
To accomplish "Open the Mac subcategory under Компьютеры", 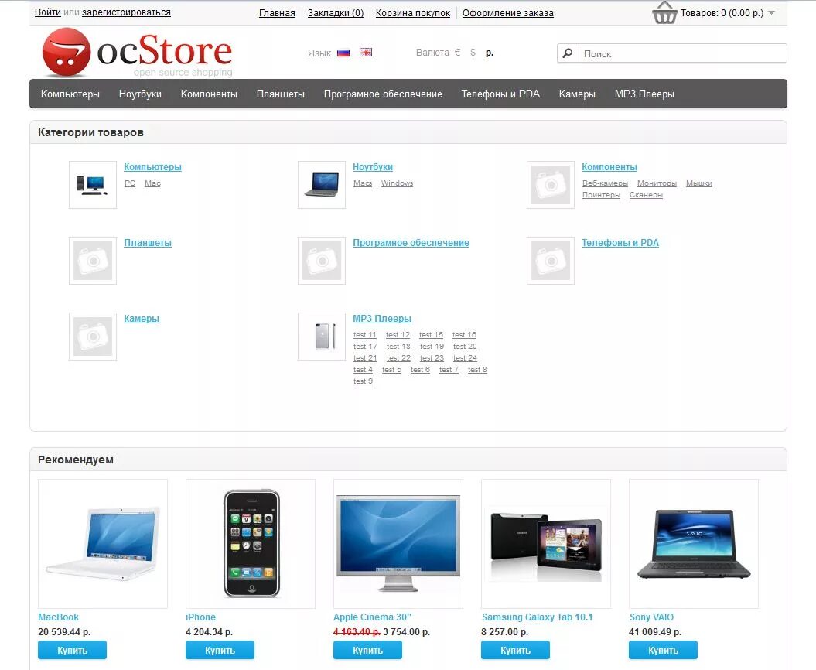I will pos(152,183).
